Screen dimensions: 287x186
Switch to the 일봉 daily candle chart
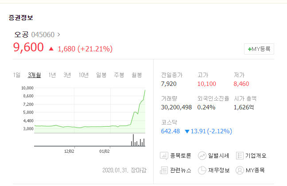(x=101, y=75)
